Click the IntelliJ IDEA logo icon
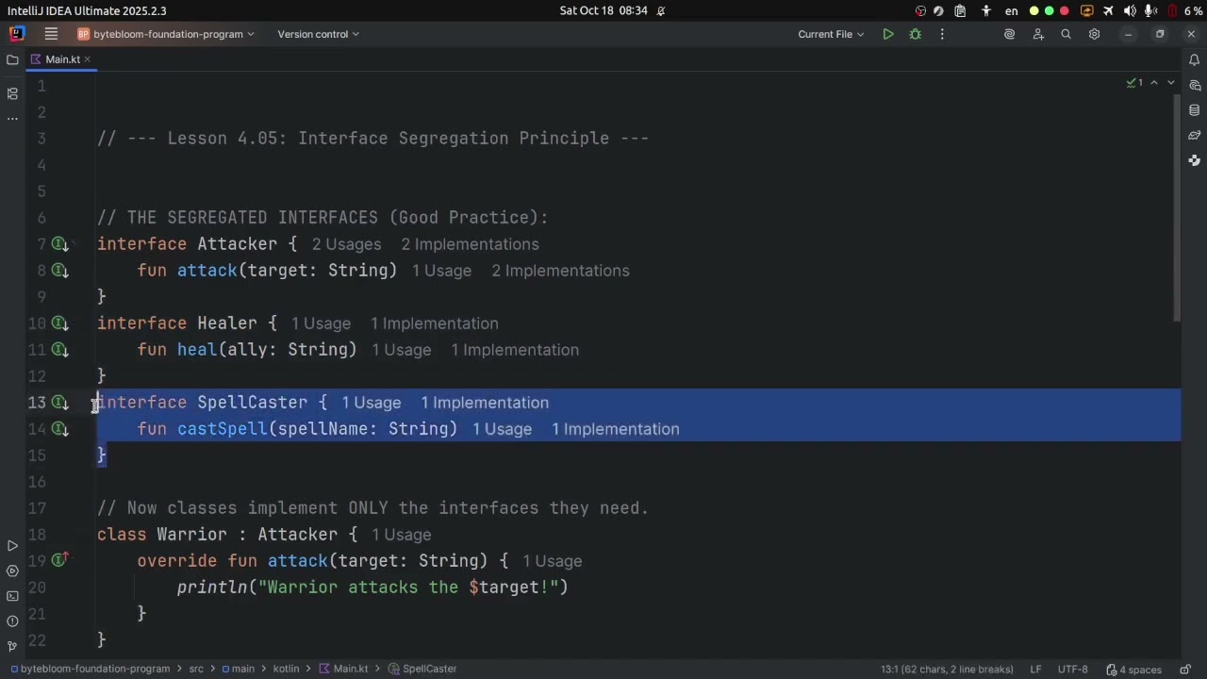 17,34
